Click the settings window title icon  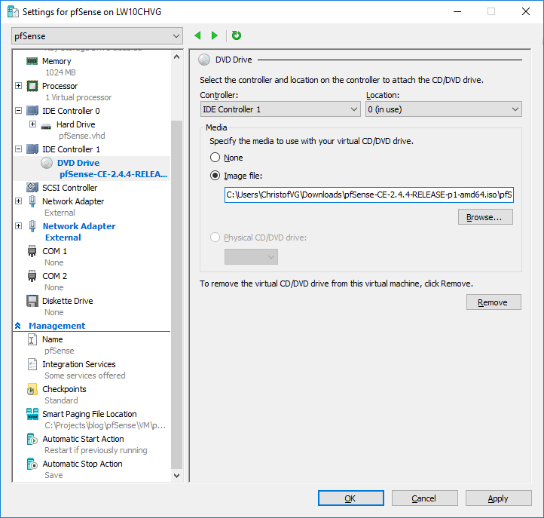[x=13, y=12]
